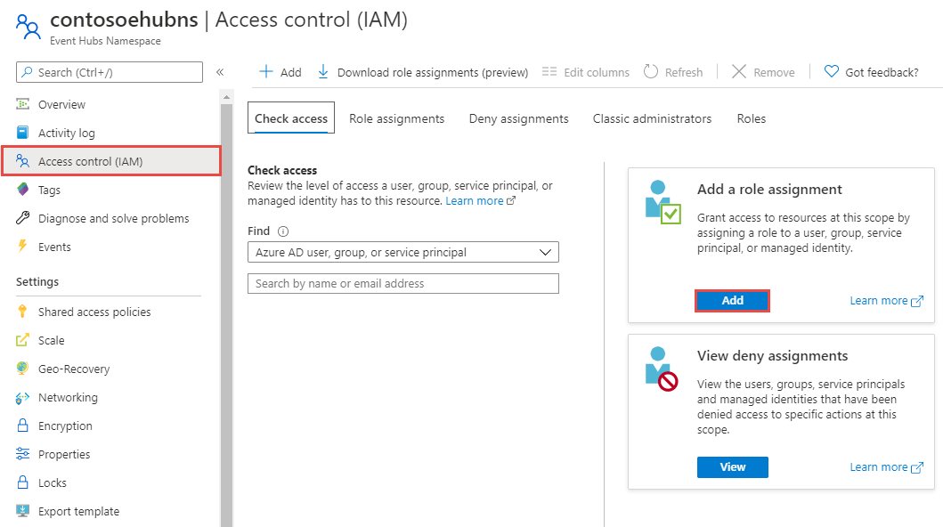943x527 pixels.
Task: Open the Activity log icon
Action: coord(23,133)
